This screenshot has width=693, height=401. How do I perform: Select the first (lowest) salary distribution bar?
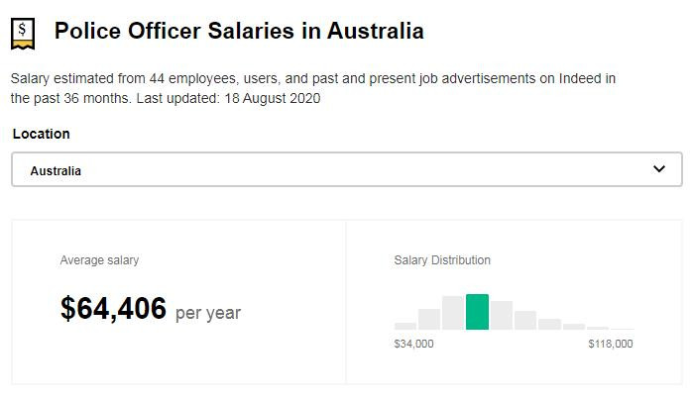pyautogui.click(x=405, y=325)
